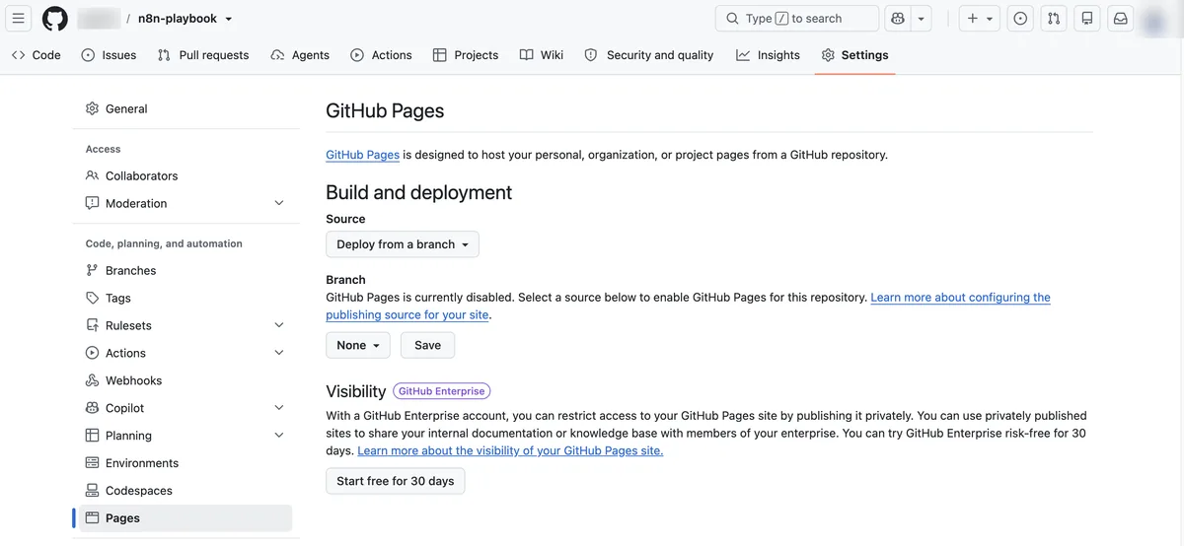Click the sidebar Actions play icon

pyautogui.click(x=93, y=353)
